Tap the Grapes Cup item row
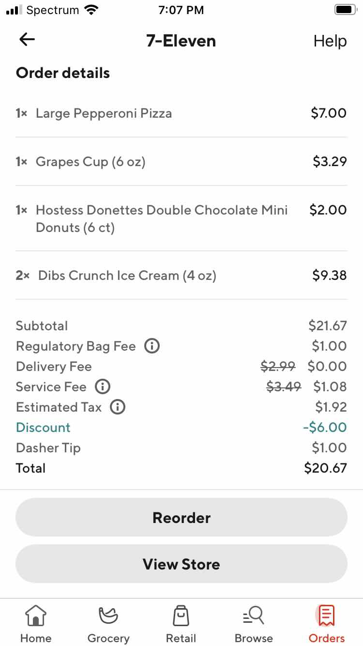363x646 pixels. click(x=91, y=162)
